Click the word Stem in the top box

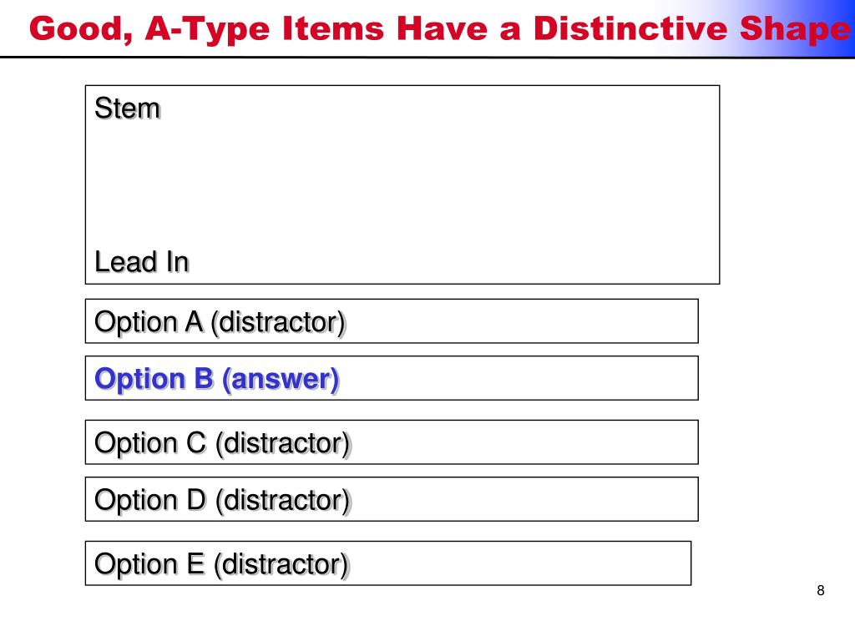128,108
